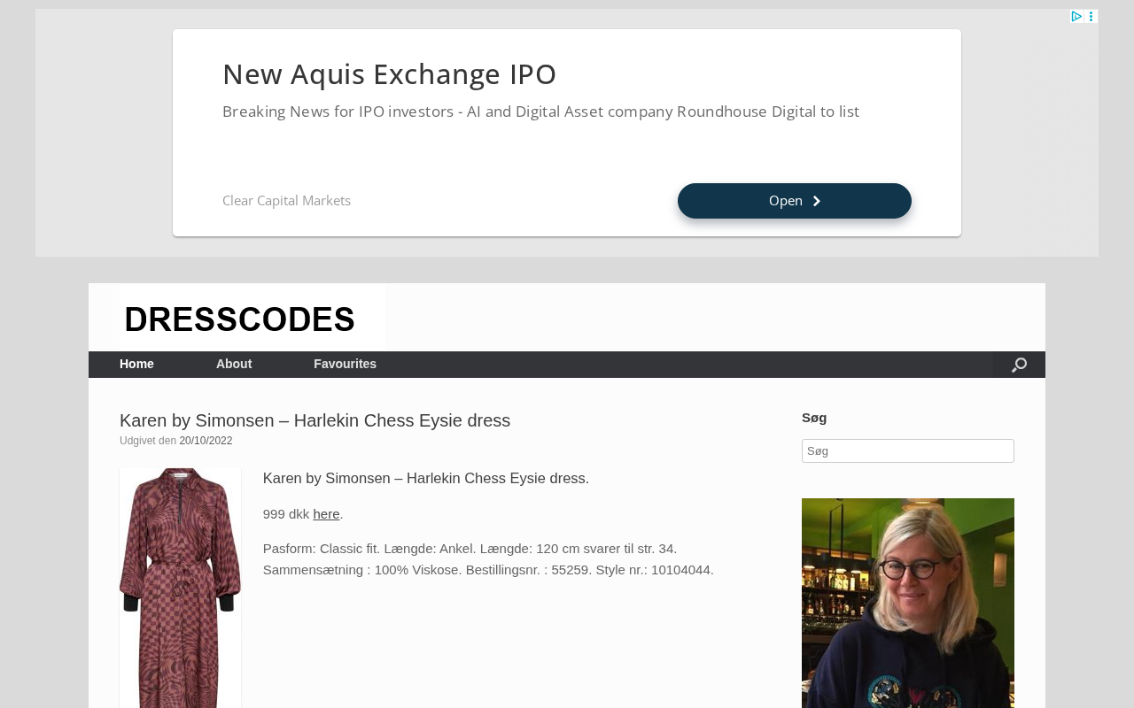
Task: Open the dress product thumbnail image
Action: 180,588
